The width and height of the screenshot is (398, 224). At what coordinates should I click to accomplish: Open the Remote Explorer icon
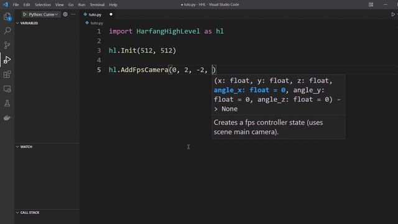[x=7, y=89]
